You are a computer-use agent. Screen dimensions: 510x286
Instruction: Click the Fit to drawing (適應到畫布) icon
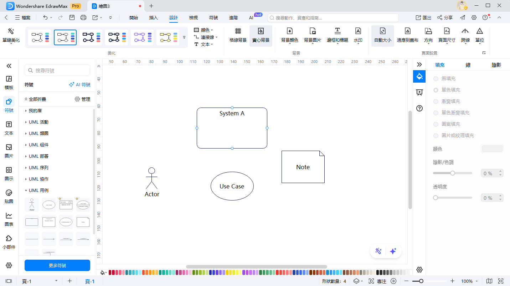pos(407,32)
